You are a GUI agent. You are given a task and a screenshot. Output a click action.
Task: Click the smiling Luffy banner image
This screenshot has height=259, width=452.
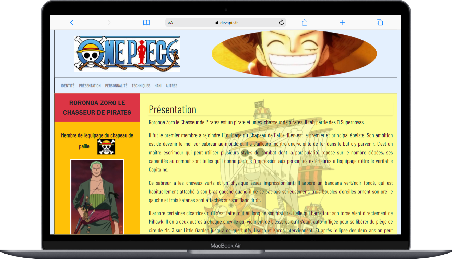click(x=294, y=54)
